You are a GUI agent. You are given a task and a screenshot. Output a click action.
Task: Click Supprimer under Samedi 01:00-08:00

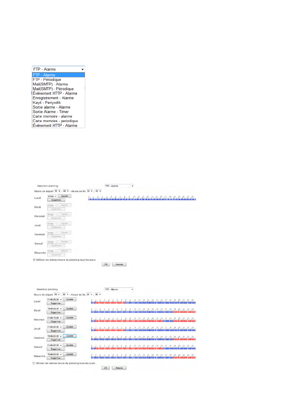56,349
